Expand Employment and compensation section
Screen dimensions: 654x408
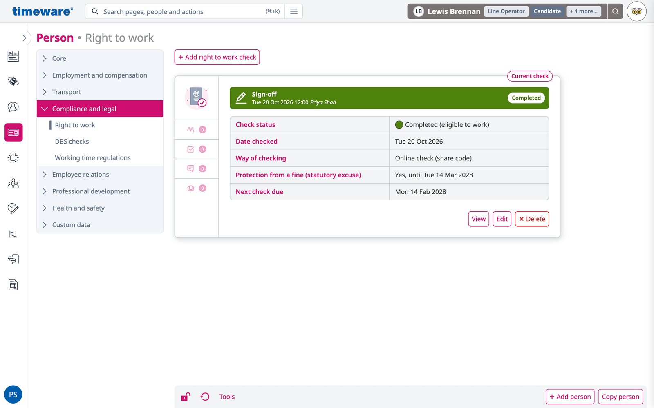pyautogui.click(x=100, y=75)
